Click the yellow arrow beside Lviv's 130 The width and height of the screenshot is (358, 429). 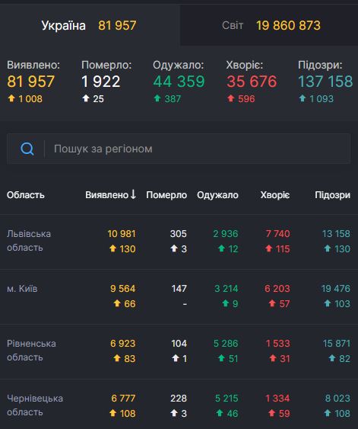tap(112, 248)
